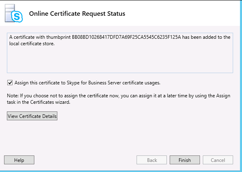Click the Back button
Viewport: 242px width, 172px height.
[152, 160]
